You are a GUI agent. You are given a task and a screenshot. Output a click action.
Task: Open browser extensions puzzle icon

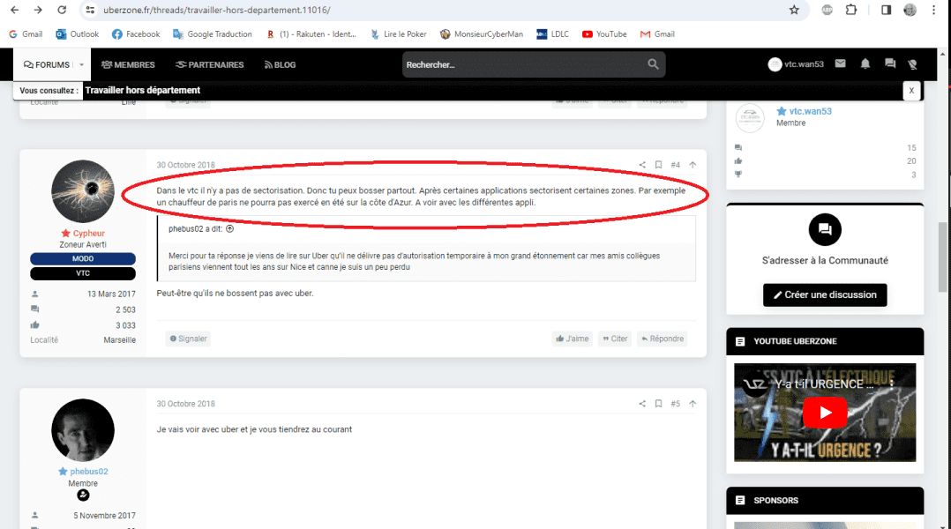point(851,10)
